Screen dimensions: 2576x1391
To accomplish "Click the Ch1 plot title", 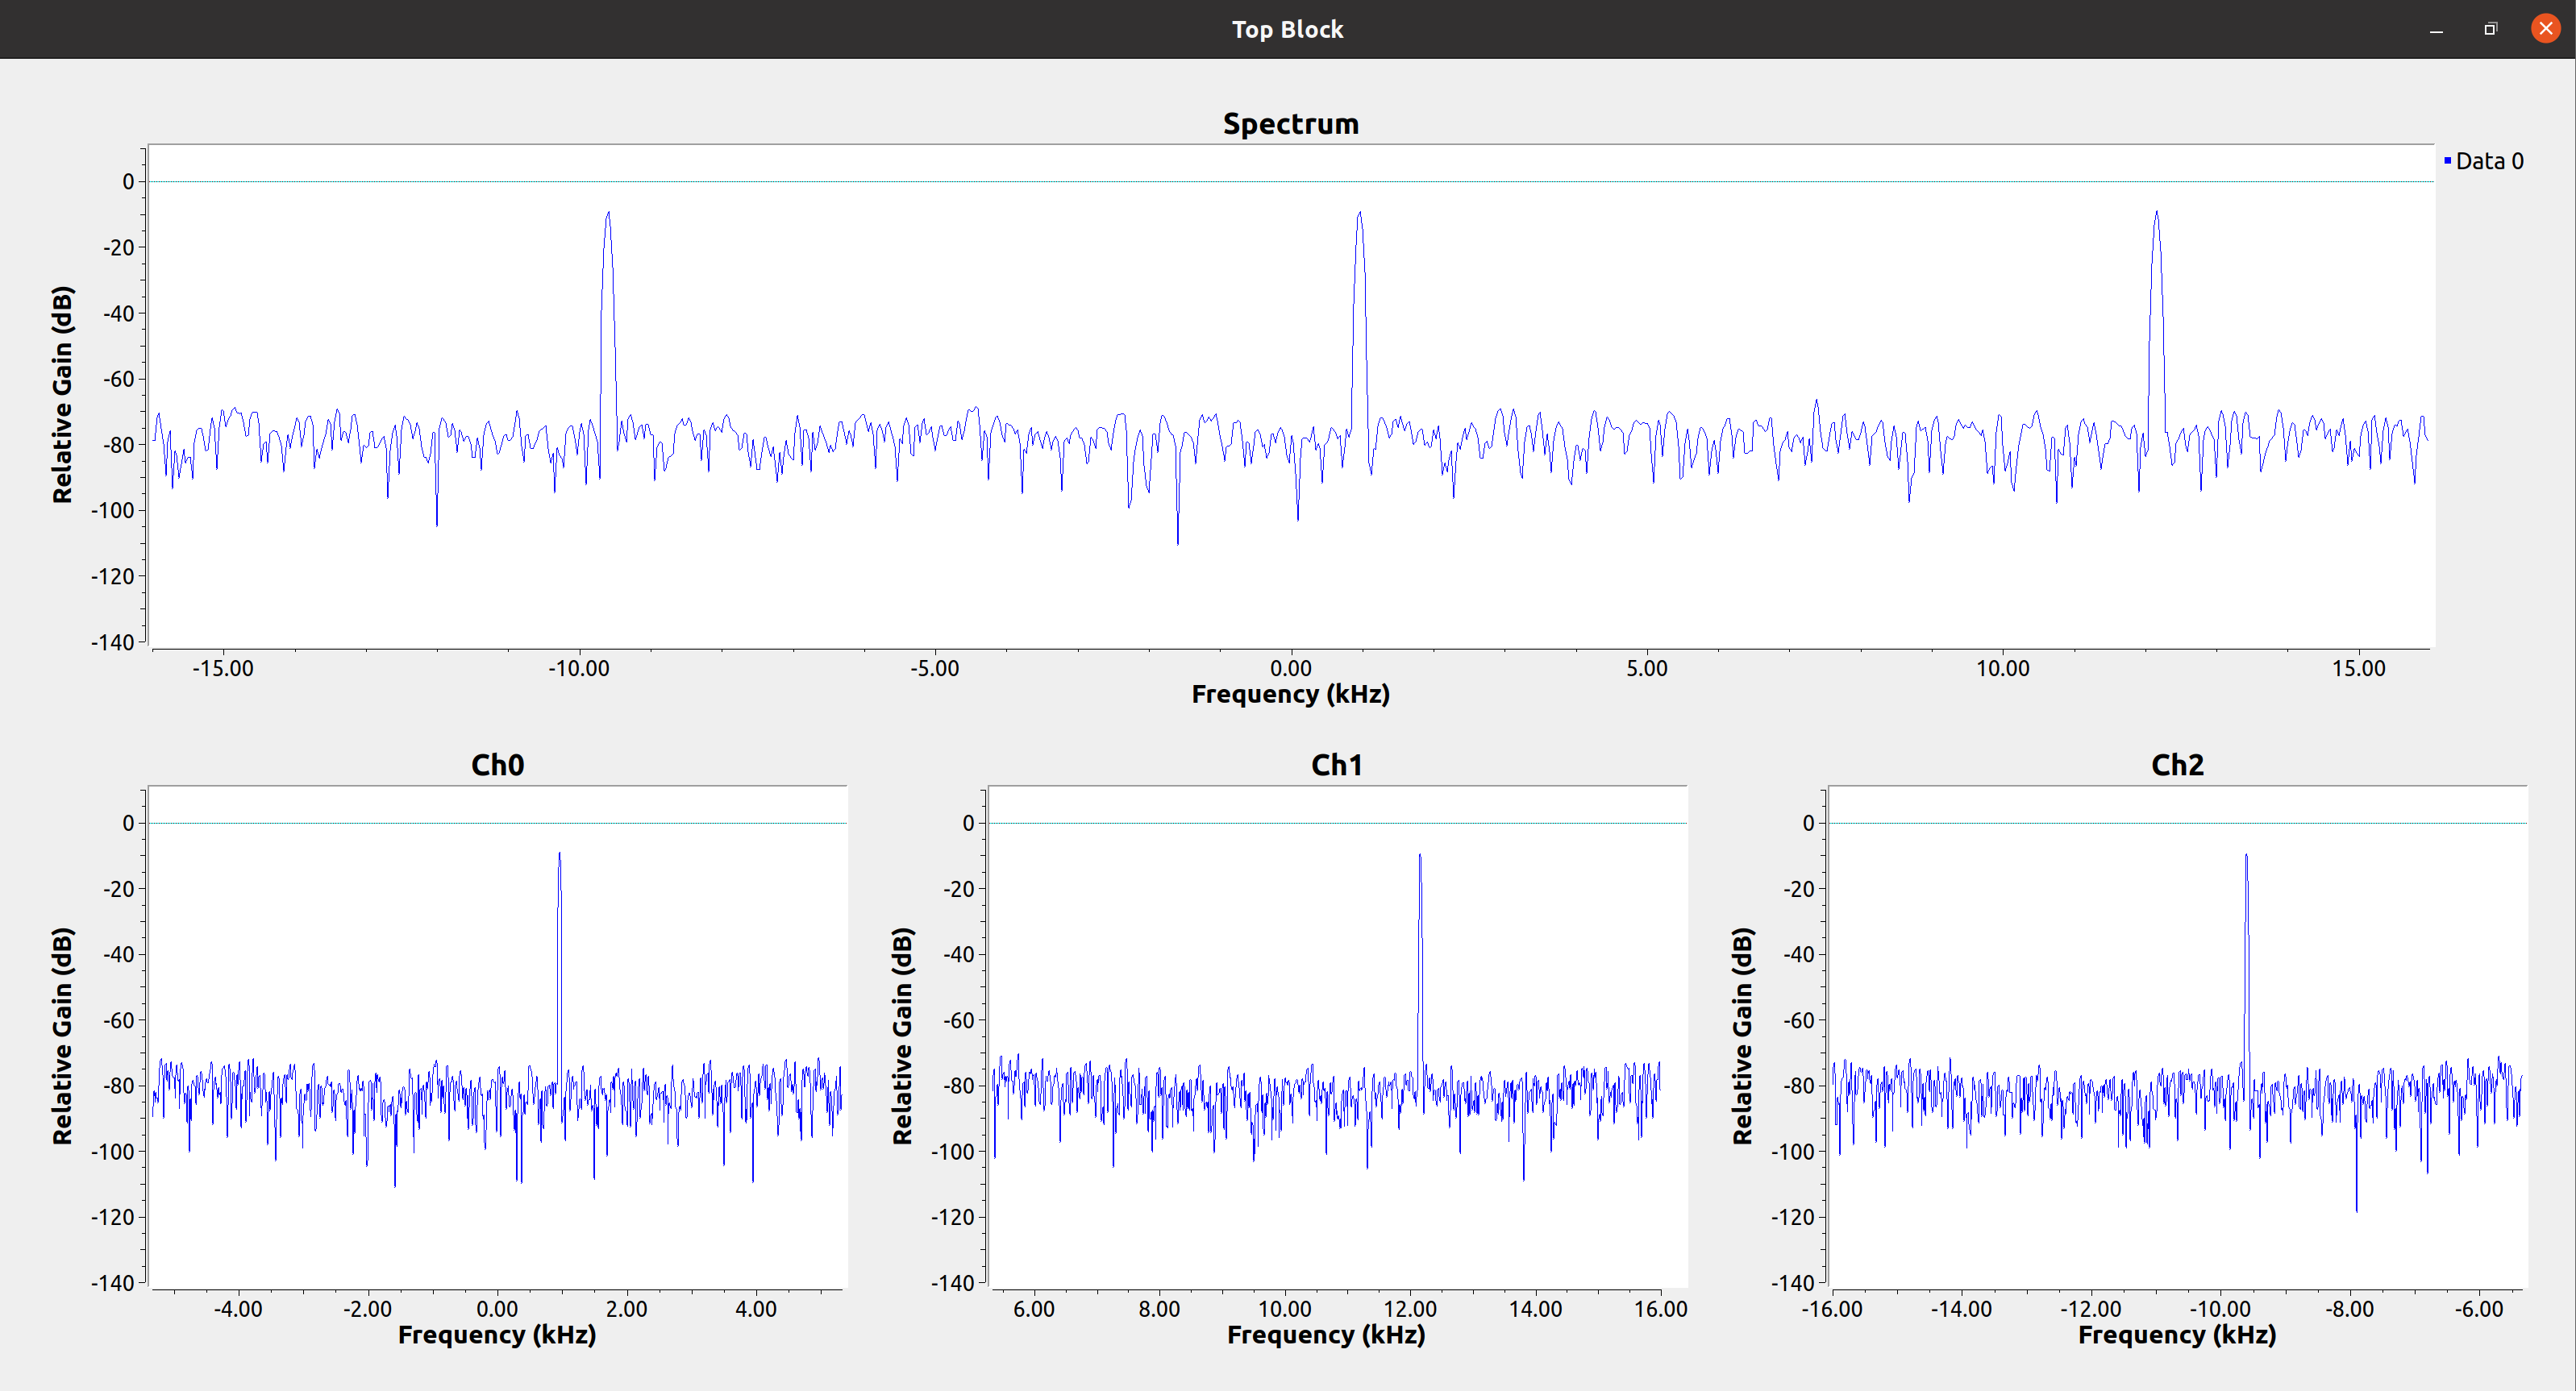I will pos(1336,765).
